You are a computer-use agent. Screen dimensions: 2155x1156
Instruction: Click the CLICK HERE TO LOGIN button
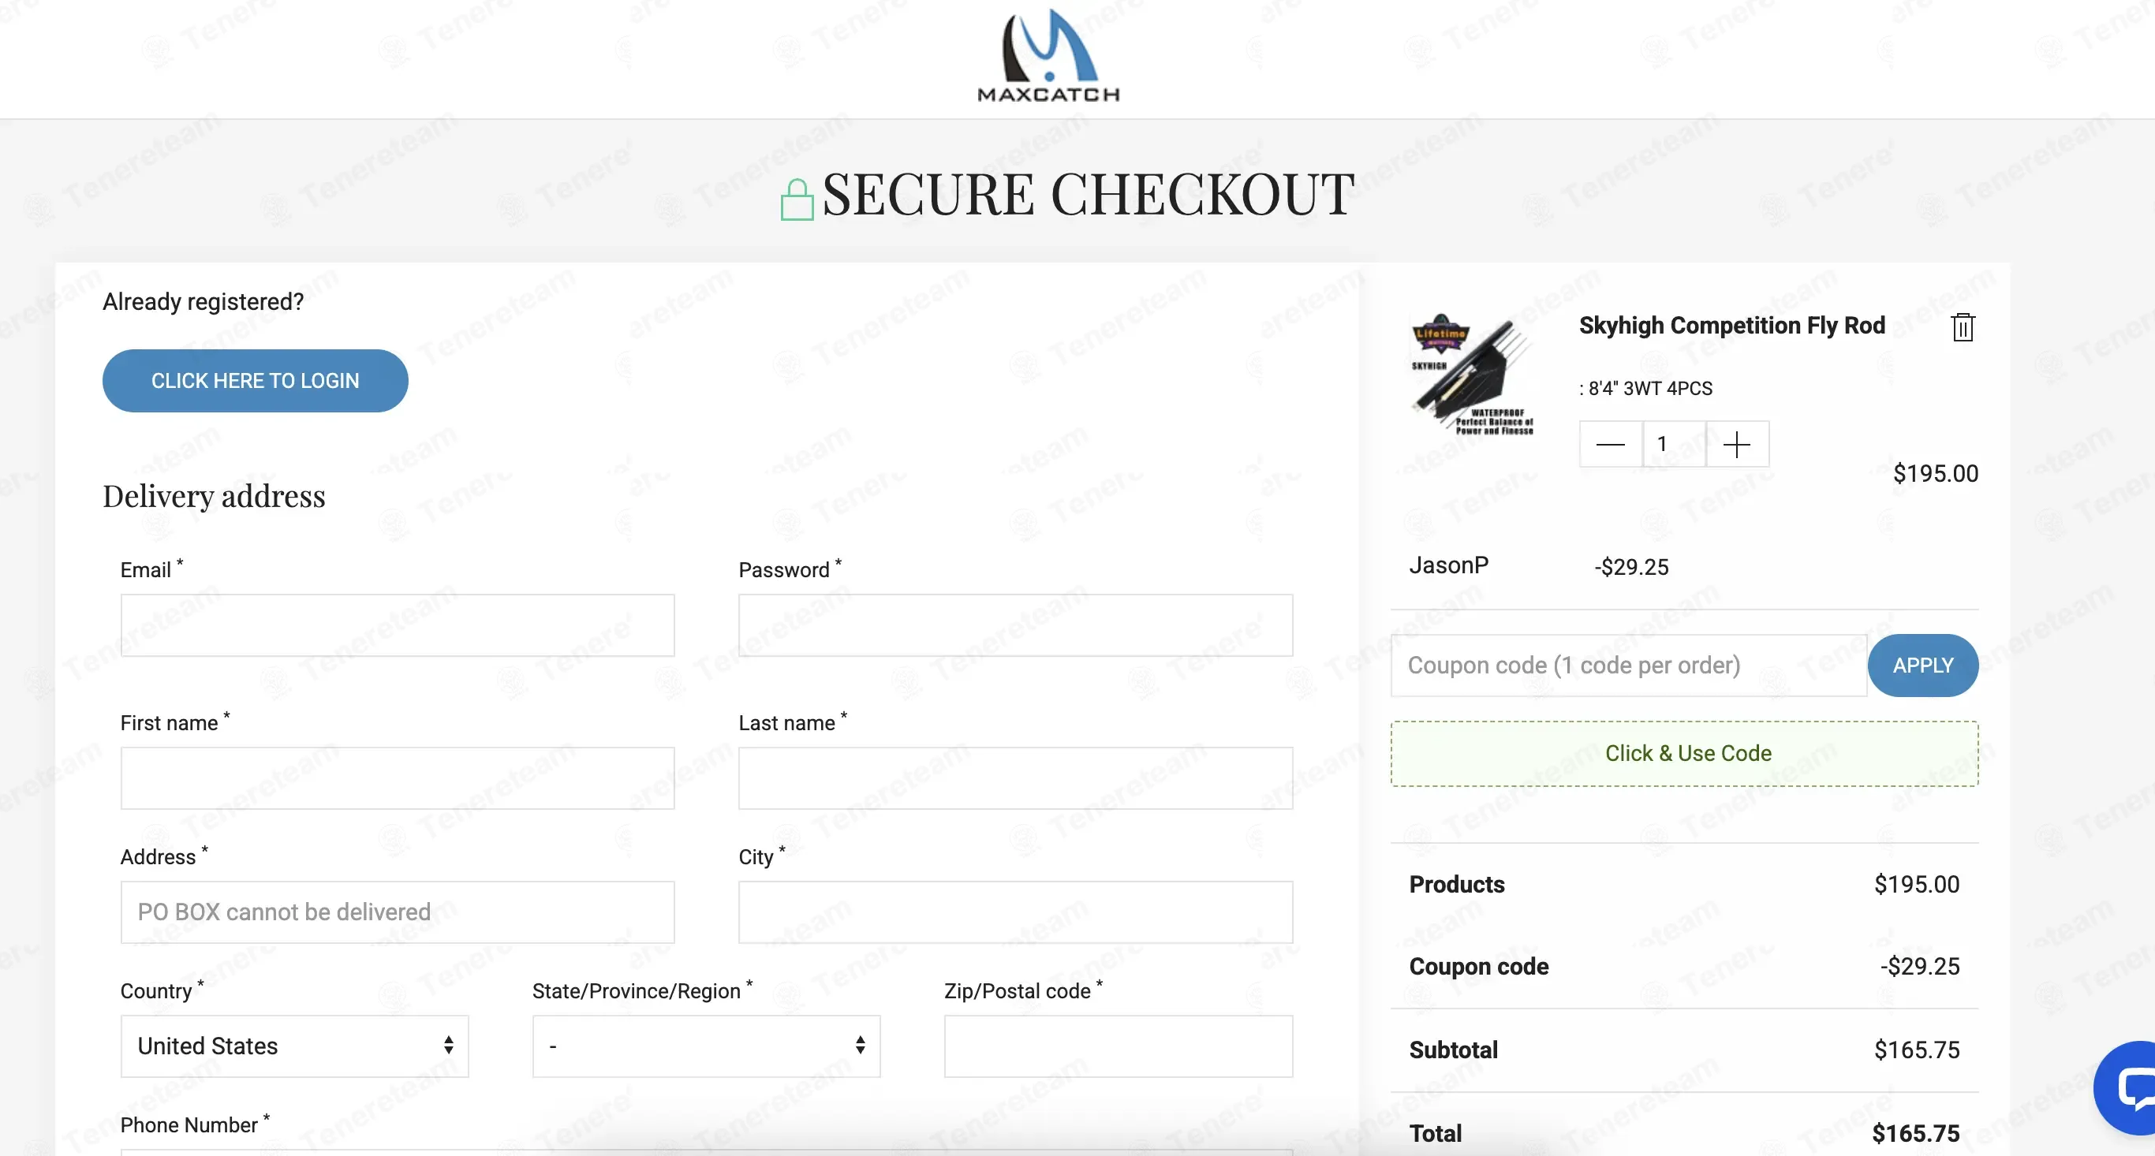point(255,381)
